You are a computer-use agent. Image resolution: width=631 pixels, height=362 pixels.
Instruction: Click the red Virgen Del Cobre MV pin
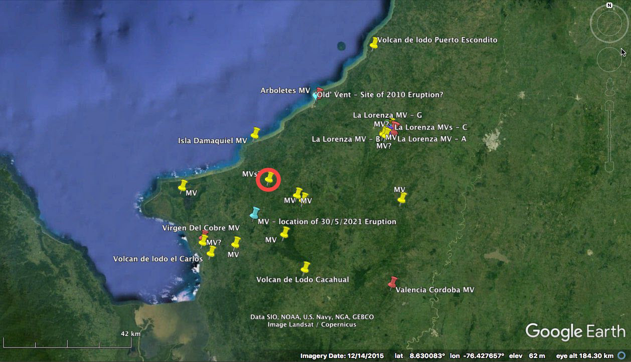click(205, 234)
